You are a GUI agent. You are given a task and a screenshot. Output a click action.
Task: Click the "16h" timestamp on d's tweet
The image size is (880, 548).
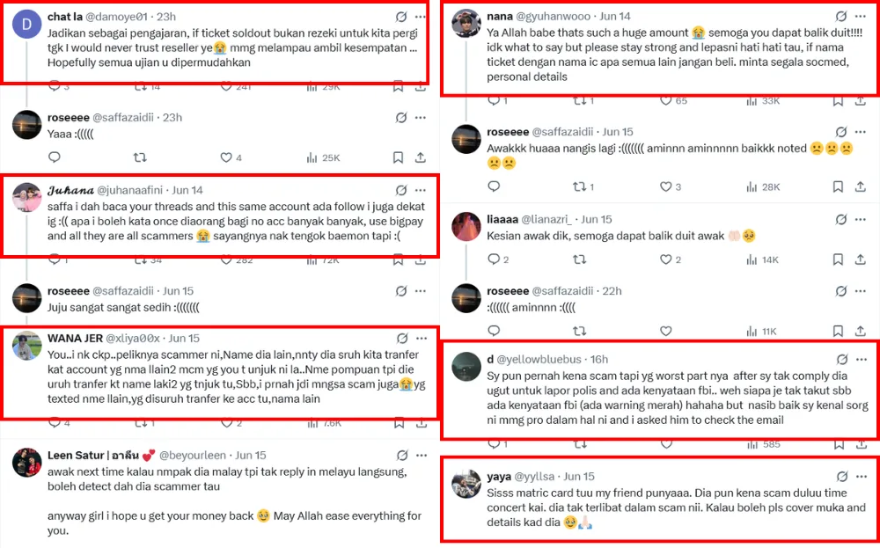[x=599, y=359]
